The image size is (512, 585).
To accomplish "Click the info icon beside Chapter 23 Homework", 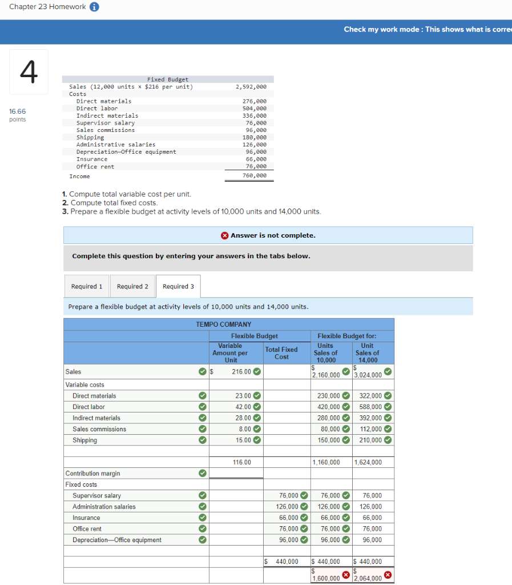I will pos(94,7).
